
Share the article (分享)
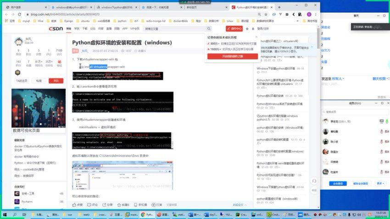(x=107, y=205)
